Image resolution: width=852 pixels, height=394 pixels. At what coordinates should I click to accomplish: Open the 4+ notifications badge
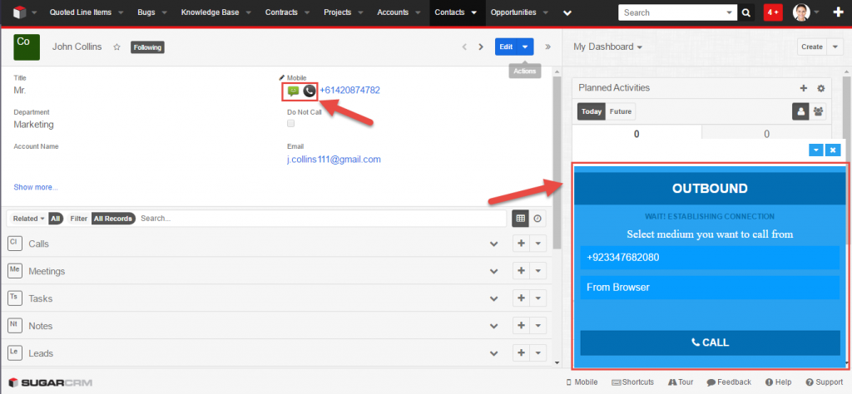click(773, 12)
